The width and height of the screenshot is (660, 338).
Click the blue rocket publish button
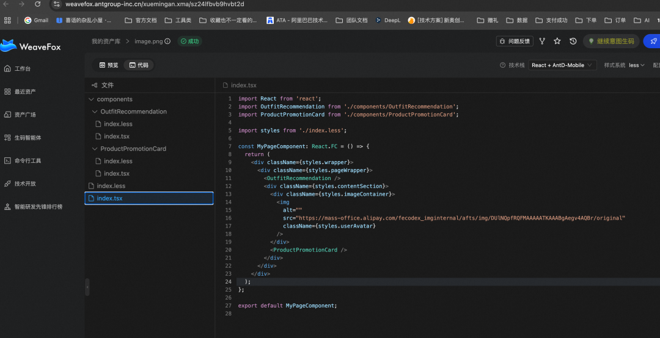pos(653,41)
